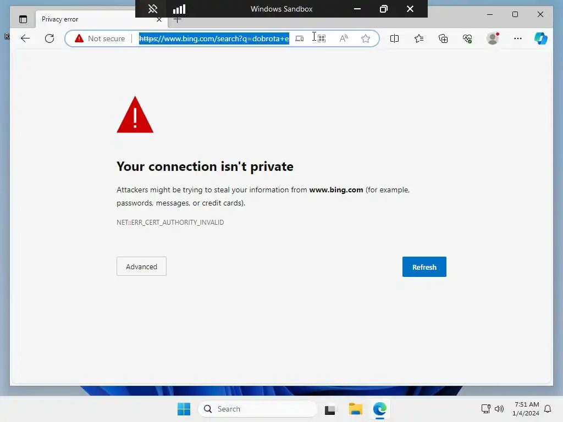Maximize the Edge browser window
The image size is (563, 422).
pos(515,14)
